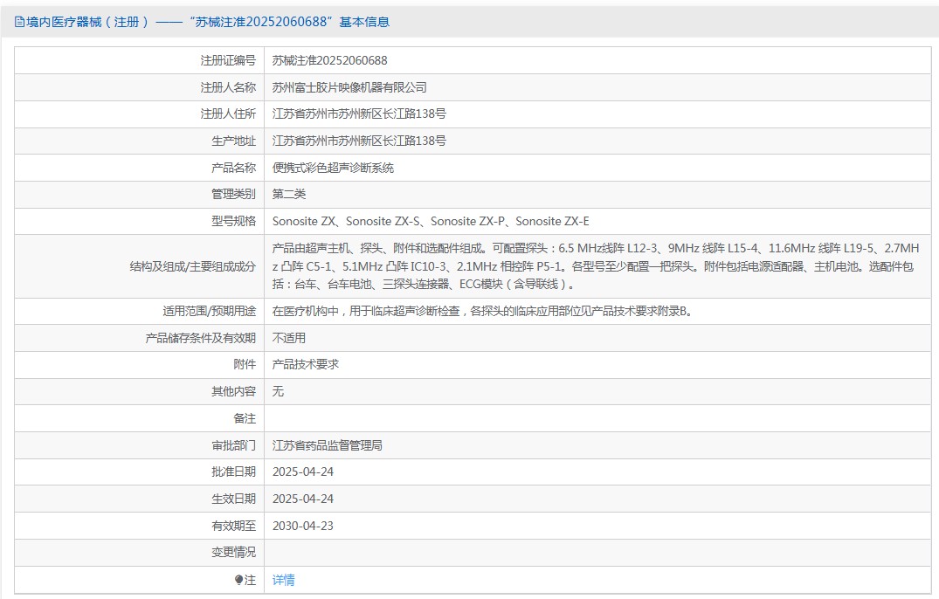Viewport: 939px width, 599px height.
Task: Click the 第二类 management category value
Action: pyautogui.click(x=289, y=194)
